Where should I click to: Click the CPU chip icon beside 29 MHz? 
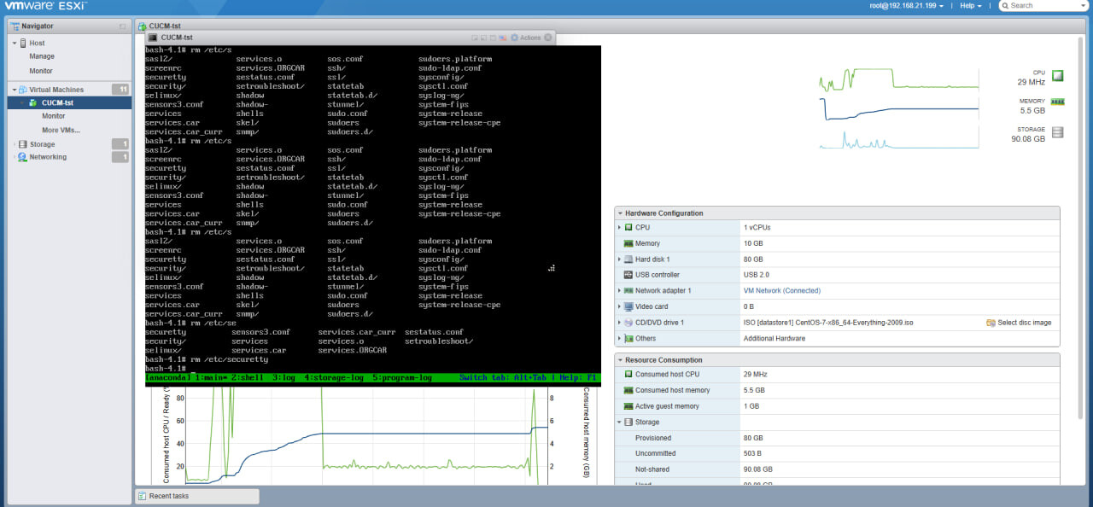1058,76
